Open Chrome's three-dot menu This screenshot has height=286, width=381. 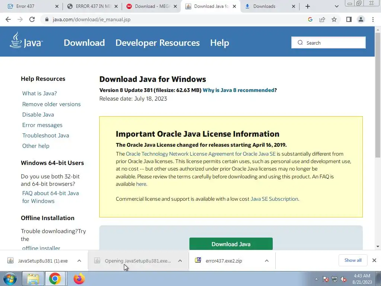[373, 19]
